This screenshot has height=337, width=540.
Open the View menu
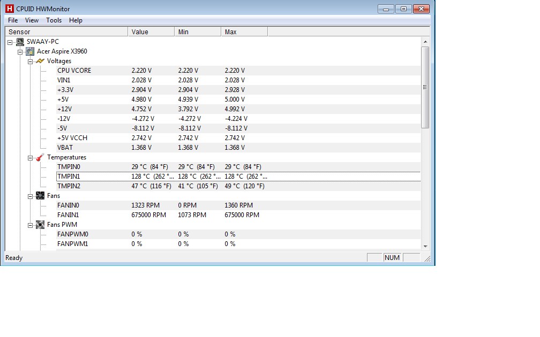(32, 20)
